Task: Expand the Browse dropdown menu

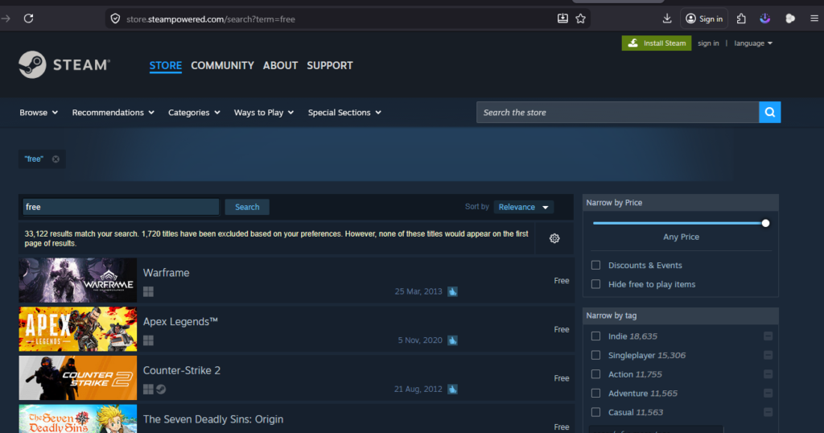Action: [39, 113]
